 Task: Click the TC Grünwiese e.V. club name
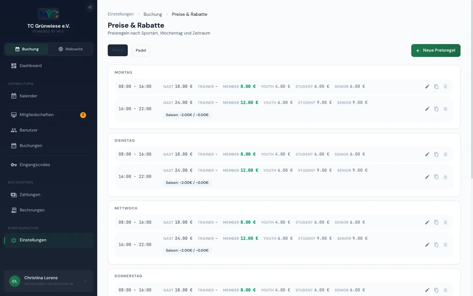coord(49,26)
